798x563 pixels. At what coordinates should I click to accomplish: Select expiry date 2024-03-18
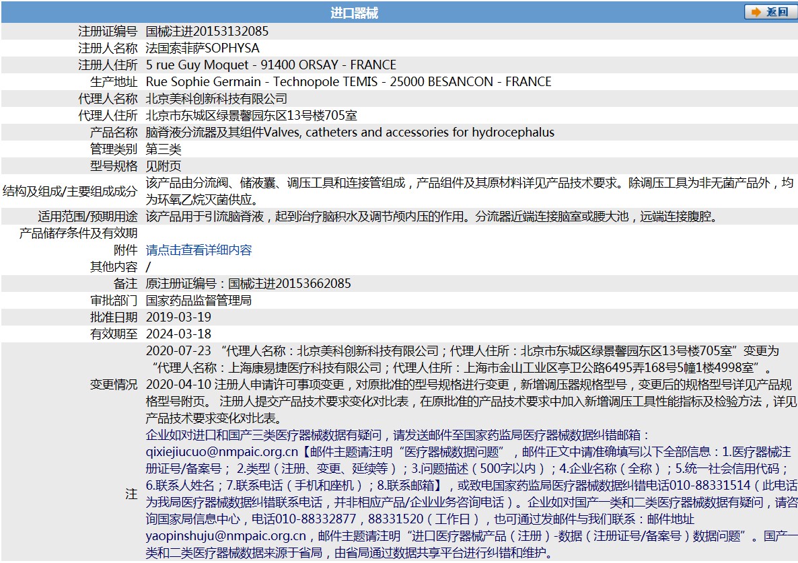178,334
